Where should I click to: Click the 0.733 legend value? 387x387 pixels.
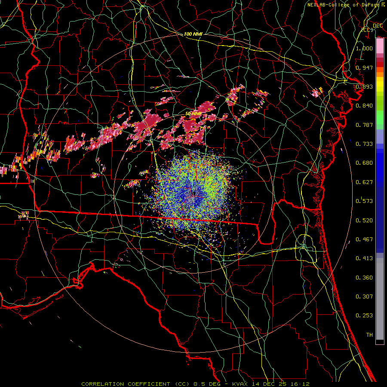[364, 144]
